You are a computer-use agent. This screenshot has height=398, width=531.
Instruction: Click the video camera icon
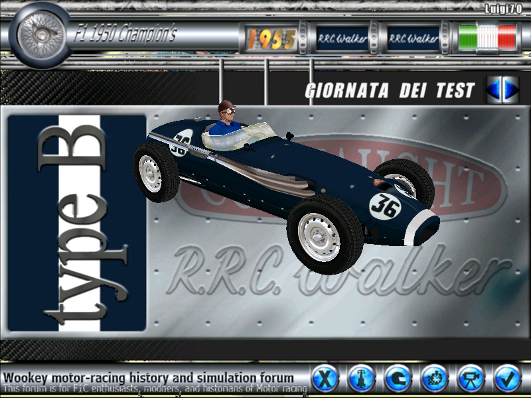[471, 378]
